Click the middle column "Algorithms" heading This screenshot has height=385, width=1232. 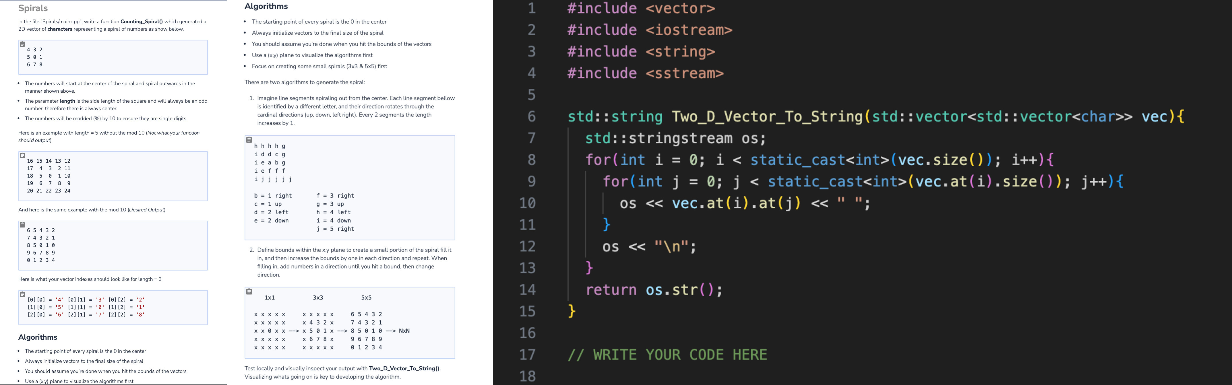click(266, 6)
